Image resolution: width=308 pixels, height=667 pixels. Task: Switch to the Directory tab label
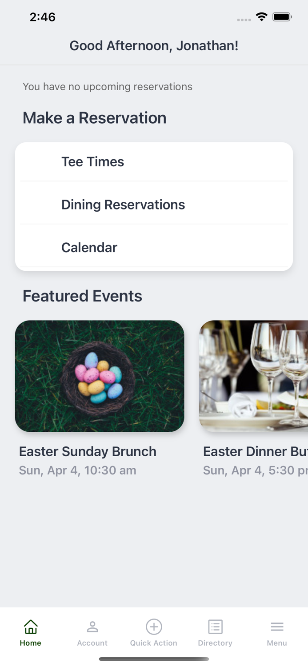tap(215, 643)
